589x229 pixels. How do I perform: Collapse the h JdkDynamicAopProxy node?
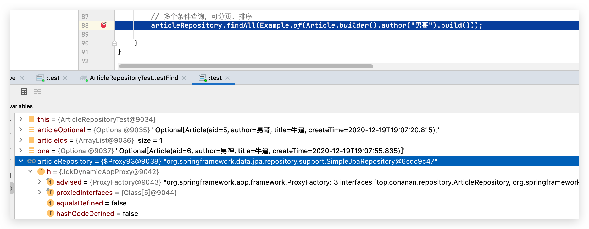click(30, 171)
